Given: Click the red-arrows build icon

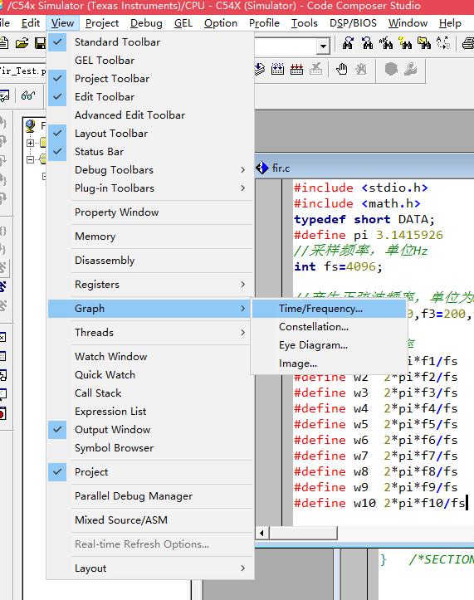Looking at the screenshot, I should (296, 69).
